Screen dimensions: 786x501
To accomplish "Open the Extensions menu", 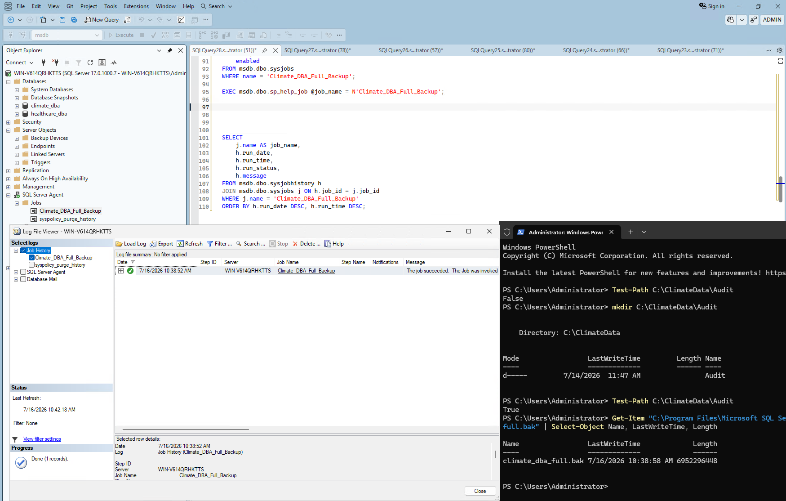I will point(136,6).
